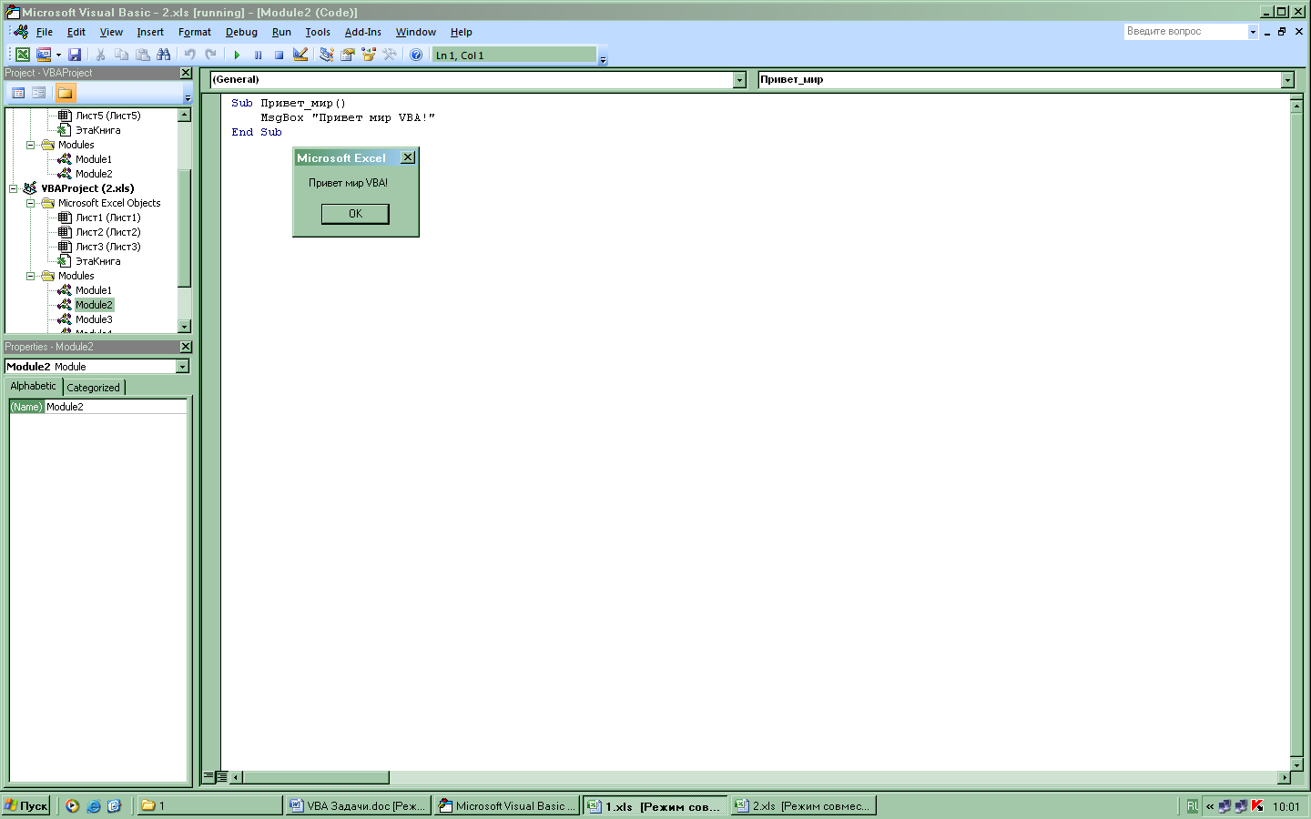
Task: Click View Code icon in Project panel
Action: [x=18, y=93]
